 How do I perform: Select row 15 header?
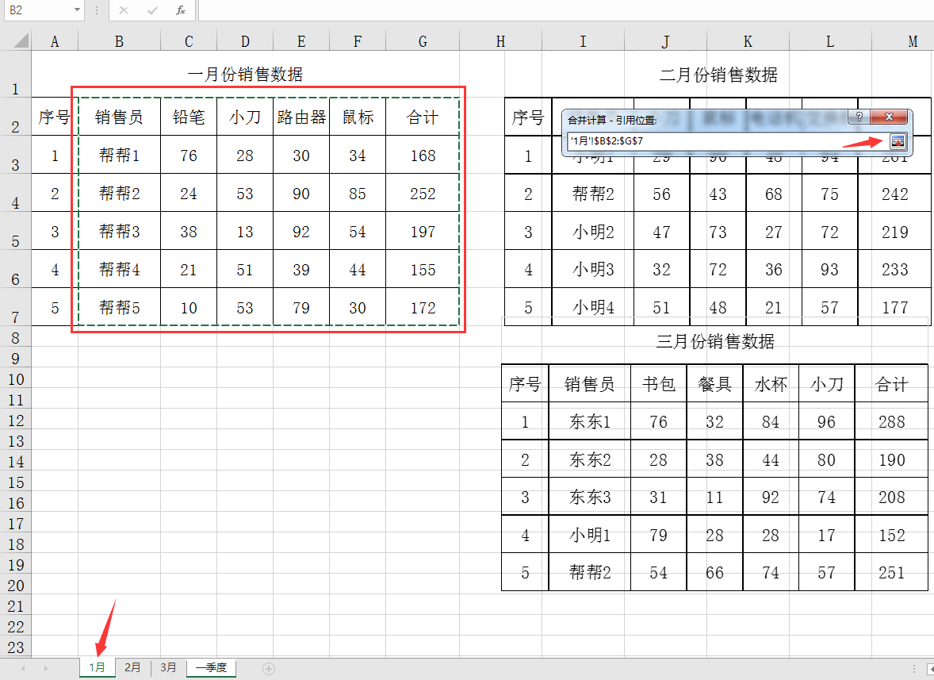tap(16, 482)
